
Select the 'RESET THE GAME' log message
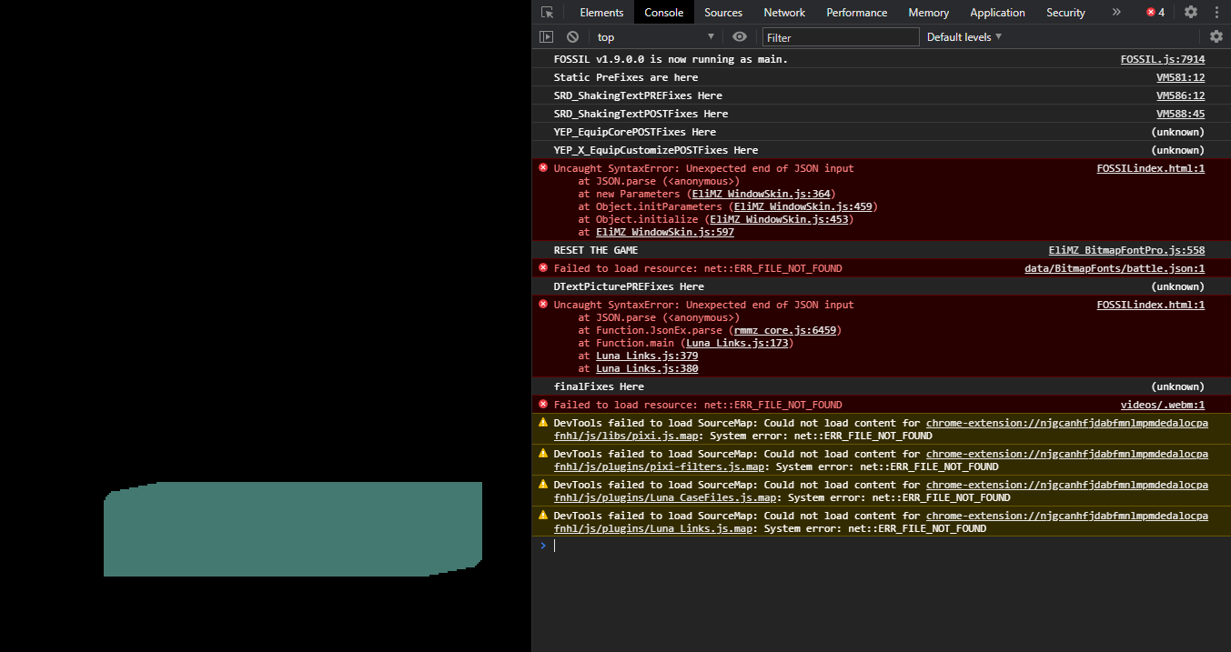(596, 250)
